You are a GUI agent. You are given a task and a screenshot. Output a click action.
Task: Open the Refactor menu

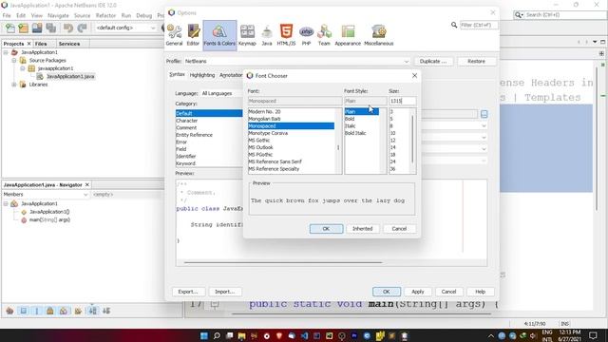tap(105, 15)
